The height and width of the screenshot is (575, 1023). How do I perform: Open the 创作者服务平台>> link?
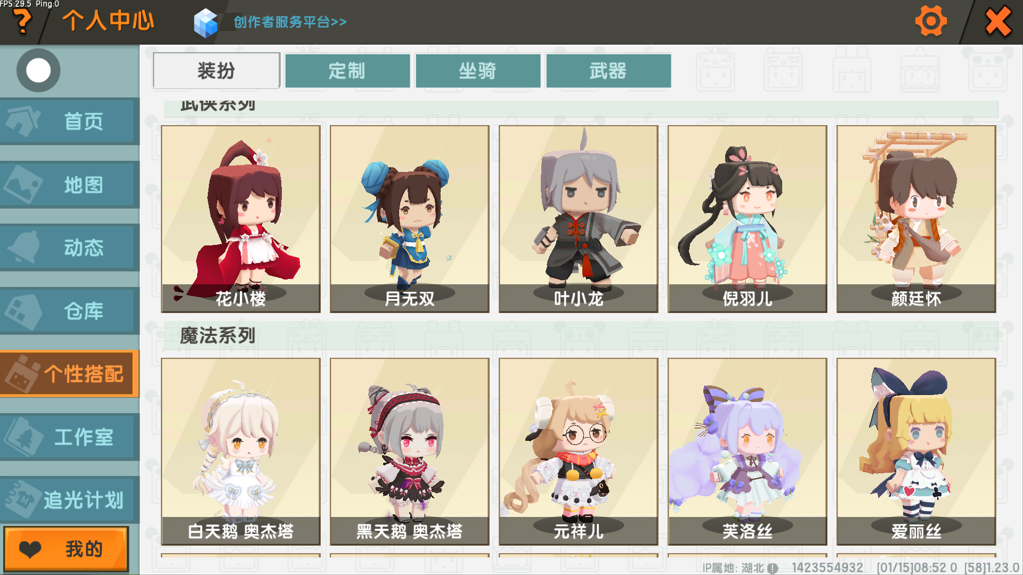click(x=290, y=22)
